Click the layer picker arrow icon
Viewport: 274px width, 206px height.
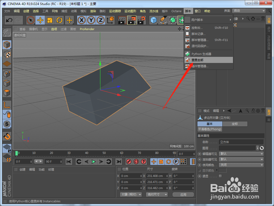(262, 148)
